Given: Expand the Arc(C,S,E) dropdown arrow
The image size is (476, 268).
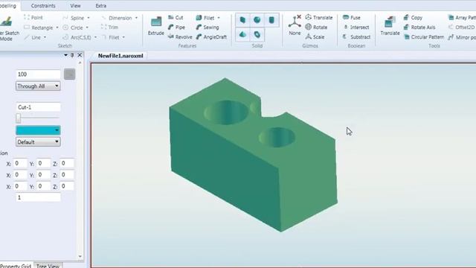Looking at the screenshot, I should click(95, 37).
